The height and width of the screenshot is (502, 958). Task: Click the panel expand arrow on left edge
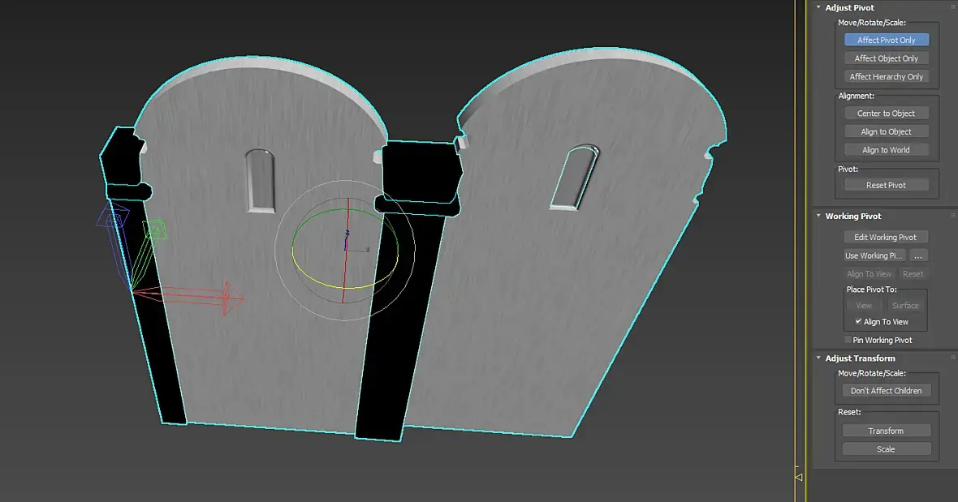point(799,477)
